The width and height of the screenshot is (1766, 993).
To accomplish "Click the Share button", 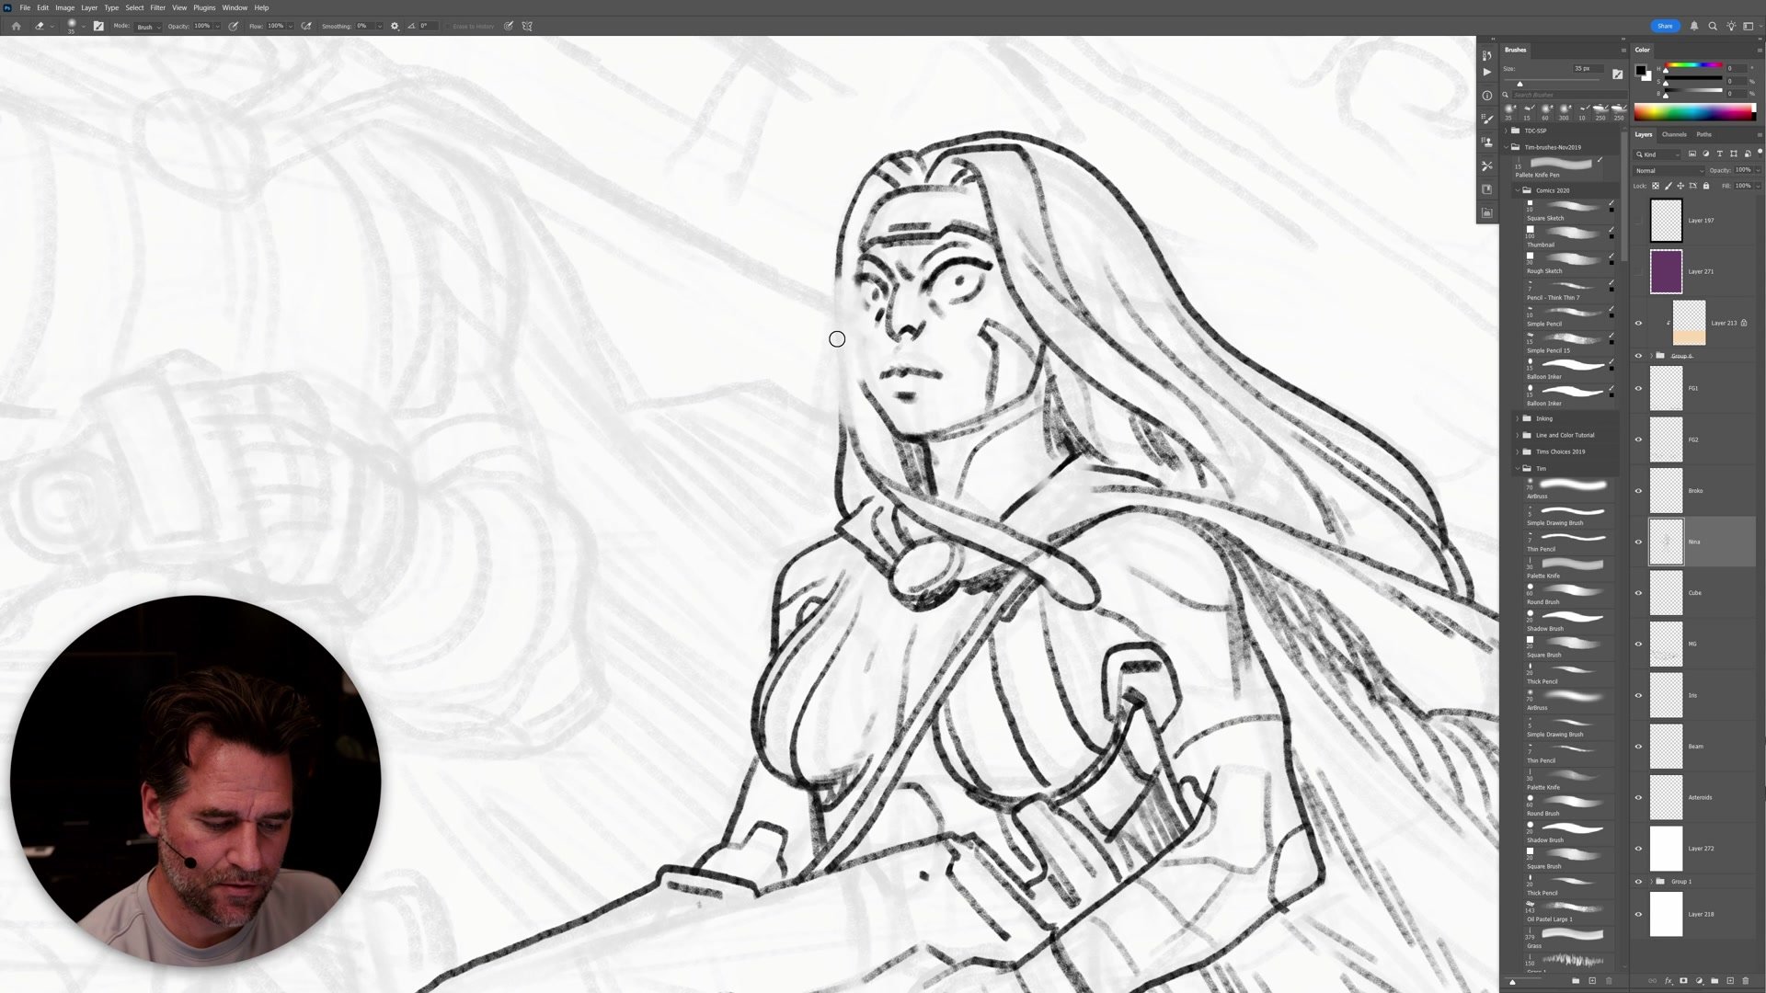I will point(1665,26).
